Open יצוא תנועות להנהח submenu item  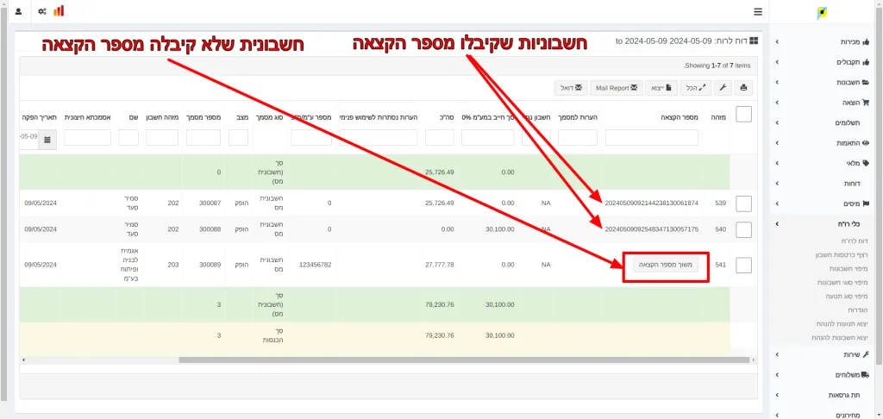842,324
